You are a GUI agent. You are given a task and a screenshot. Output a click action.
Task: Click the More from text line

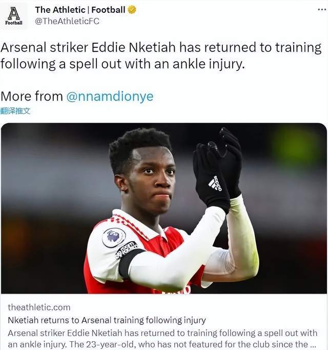coord(77,96)
